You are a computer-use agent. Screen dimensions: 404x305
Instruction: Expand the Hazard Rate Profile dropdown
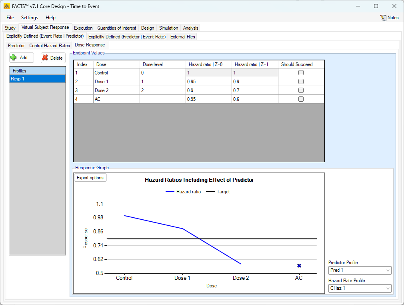coord(360,288)
